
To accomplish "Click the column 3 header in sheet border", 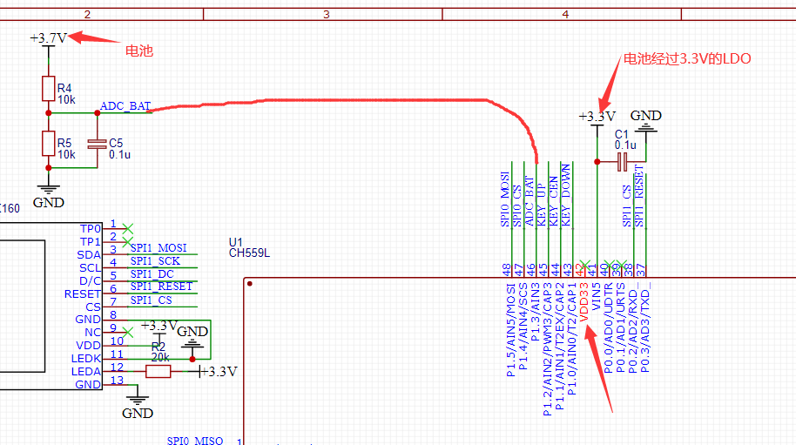I will (x=326, y=14).
